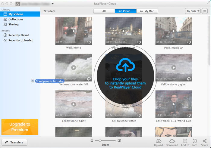Image resolution: width=211 pixels, height=148 pixels.
Task: Play the Yellowstone waterfall video
Action: tap(74, 68)
